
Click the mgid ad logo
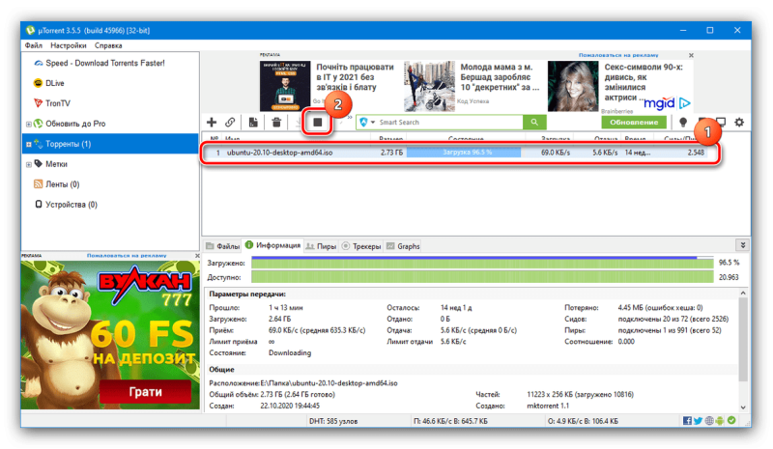pyautogui.click(x=667, y=103)
